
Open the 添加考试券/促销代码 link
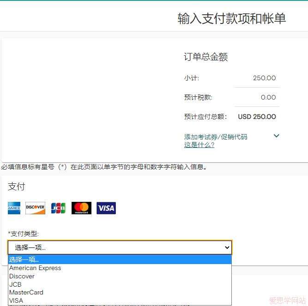click(x=216, y=137)
